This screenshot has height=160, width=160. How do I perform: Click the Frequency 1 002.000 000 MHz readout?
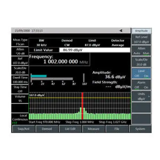coord(59,60)
